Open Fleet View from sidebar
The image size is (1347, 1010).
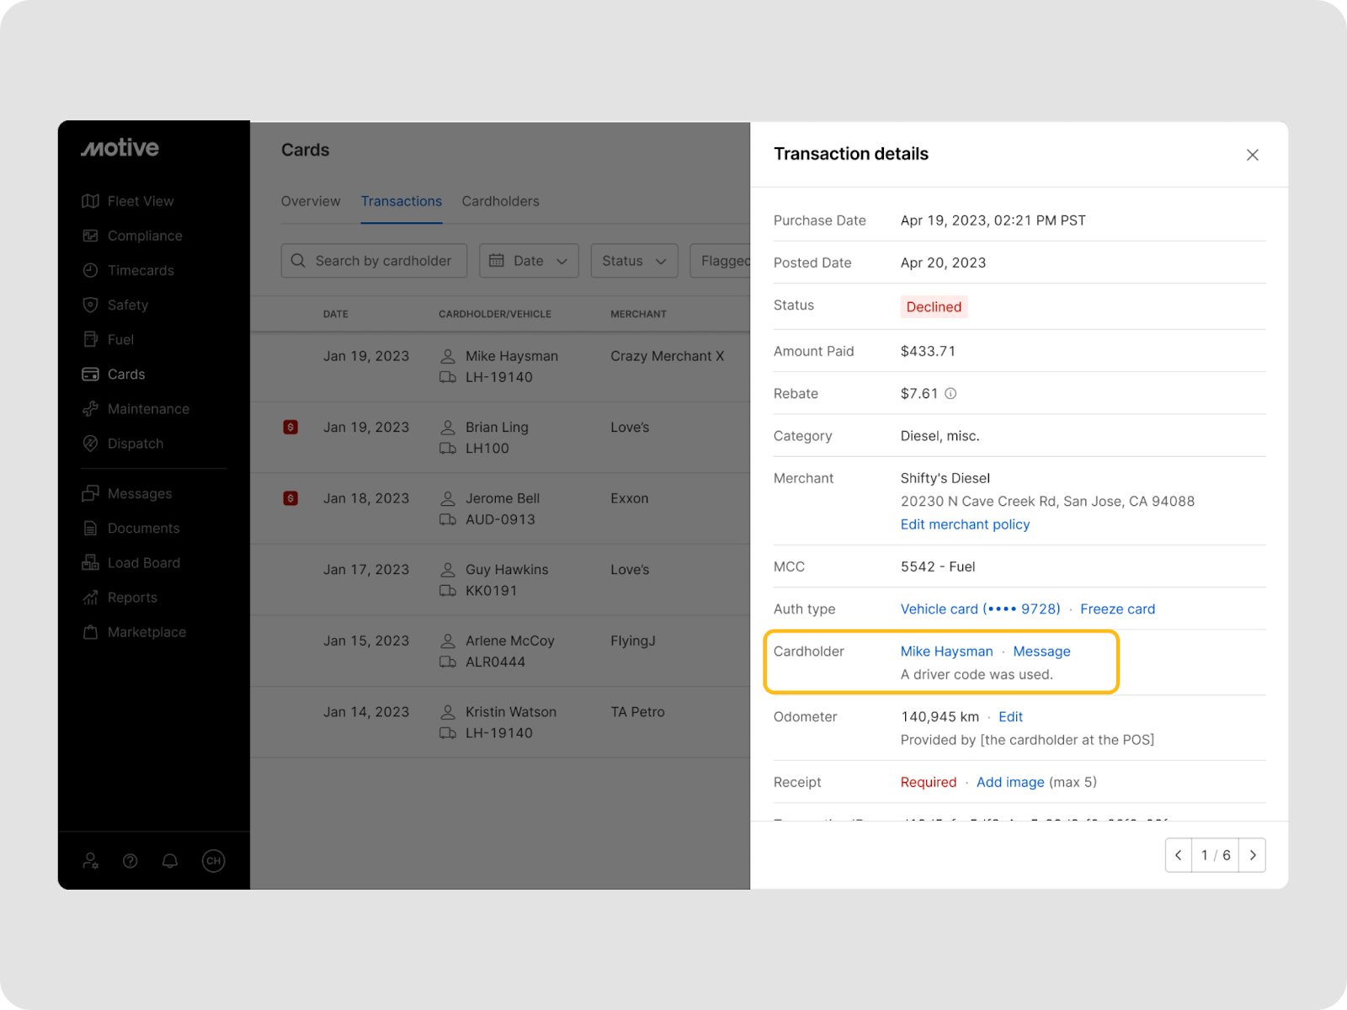click(128, 201)
